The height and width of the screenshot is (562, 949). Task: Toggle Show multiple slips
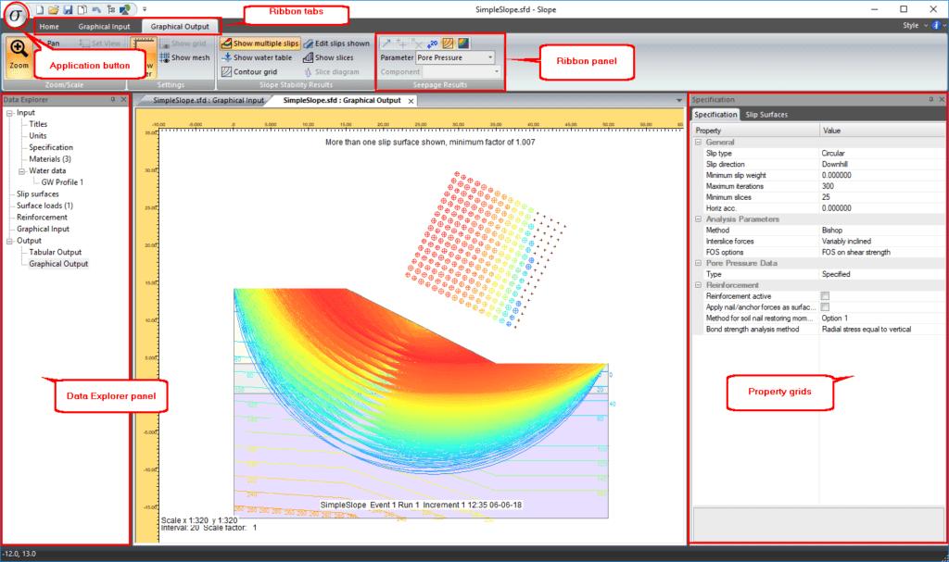(x=259, y=44)
